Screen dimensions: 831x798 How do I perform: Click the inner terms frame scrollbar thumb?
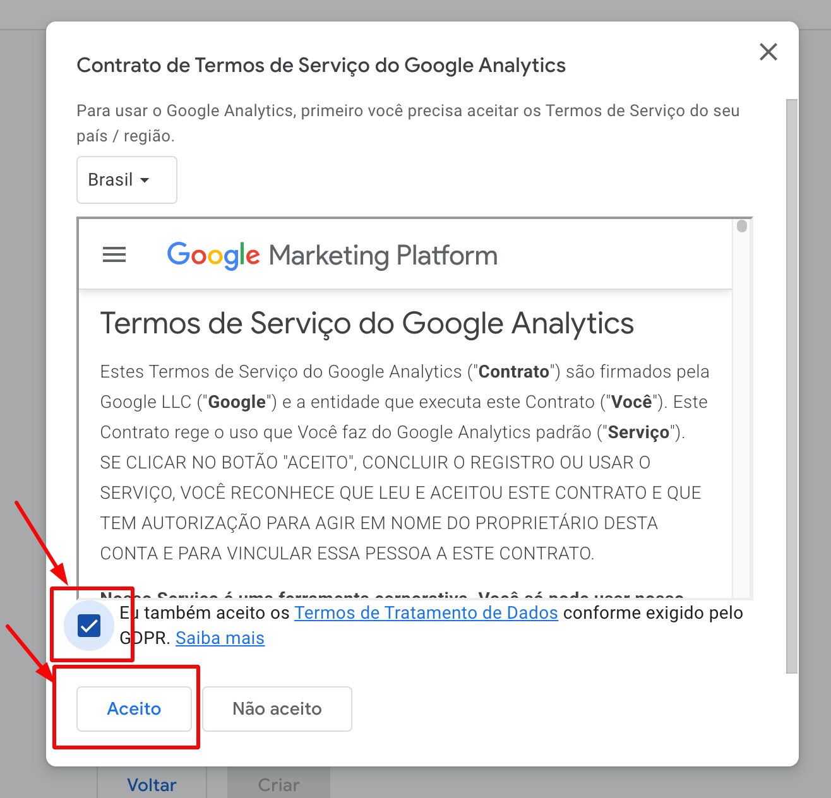(x=742, y=225)
